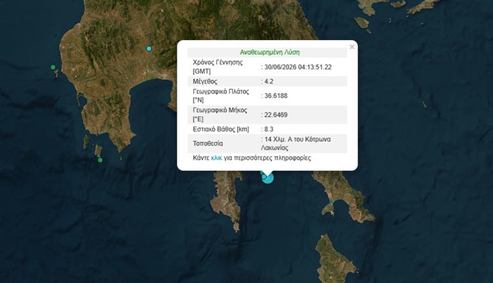Select the green marker near the southwestern islets
This screenshot has width=493, height=283.
coord(100,160)
